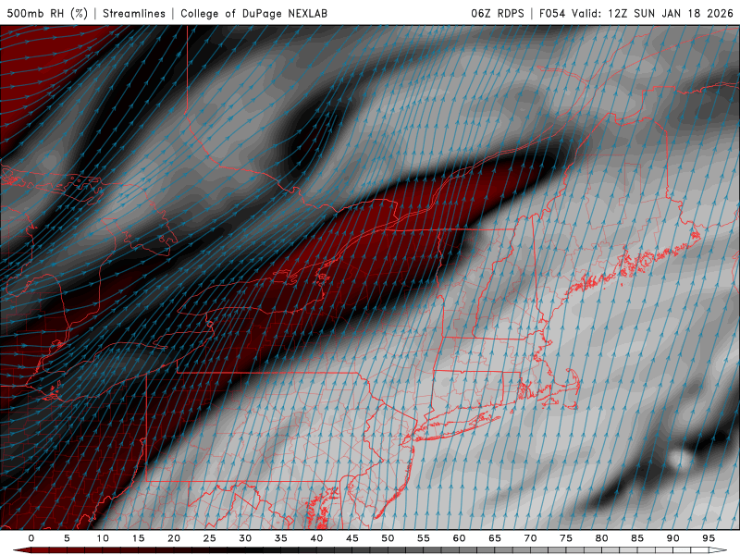Click the colorbar label "45"
The height and width of the screenshot is (555, 740).
pyautogui.click(x=351, y=538)
